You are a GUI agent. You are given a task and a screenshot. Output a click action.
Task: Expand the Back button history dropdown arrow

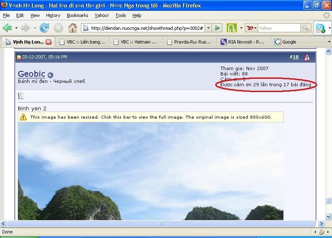point(16,28)
